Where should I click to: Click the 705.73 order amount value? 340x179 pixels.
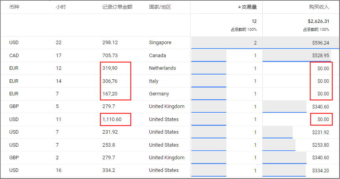[x=110, y=56]
